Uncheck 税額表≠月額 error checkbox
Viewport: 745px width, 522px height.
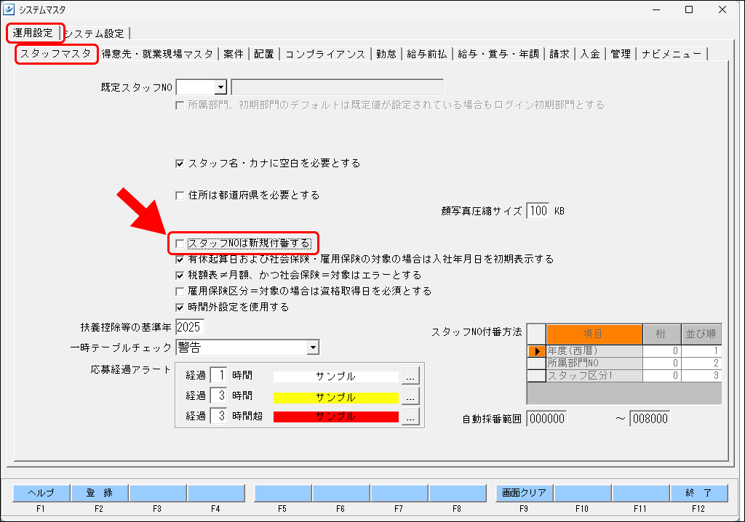click(x=180, y=276)
